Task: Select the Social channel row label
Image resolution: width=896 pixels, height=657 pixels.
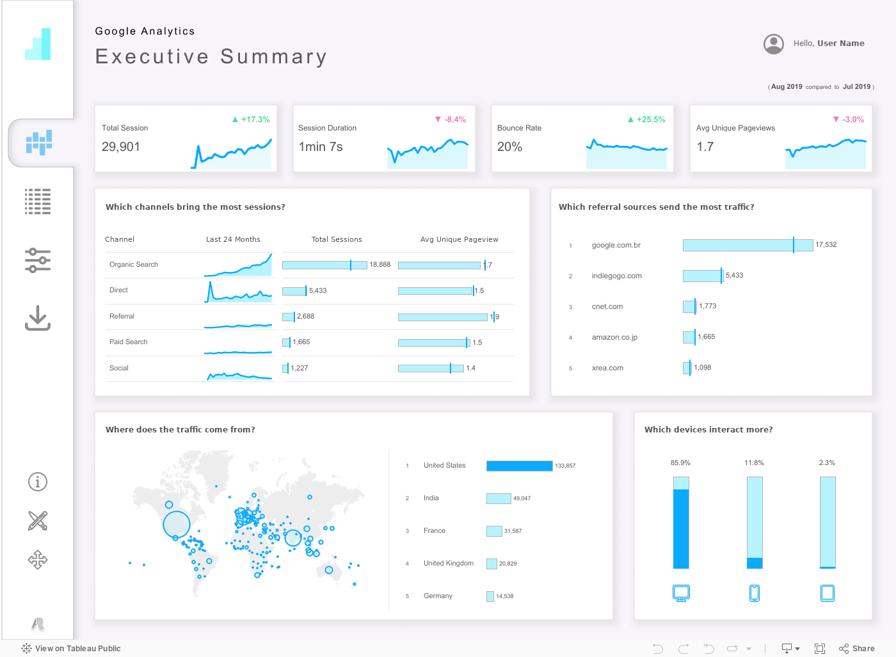Action: coord(118,368)
